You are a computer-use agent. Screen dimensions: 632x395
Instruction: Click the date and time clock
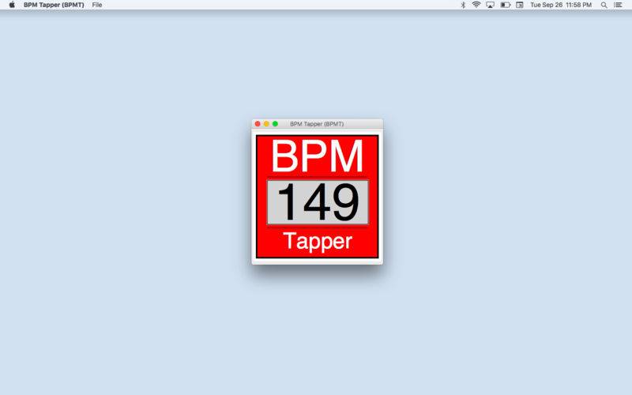click(x=561, y=5)
